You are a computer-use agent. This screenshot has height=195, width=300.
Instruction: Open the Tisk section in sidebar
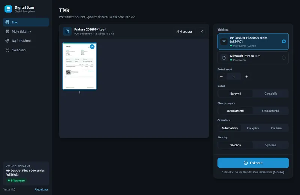click(26, 22)
